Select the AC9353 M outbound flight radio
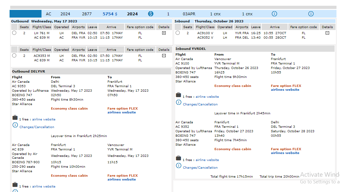The height and width of the screenshot is (192, 340). [14, 56]
